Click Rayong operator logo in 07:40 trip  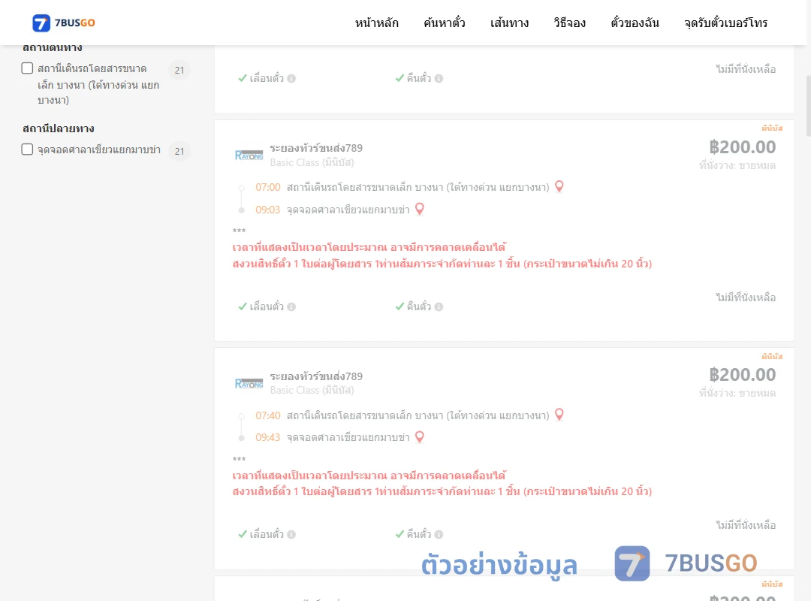[249, 383]
